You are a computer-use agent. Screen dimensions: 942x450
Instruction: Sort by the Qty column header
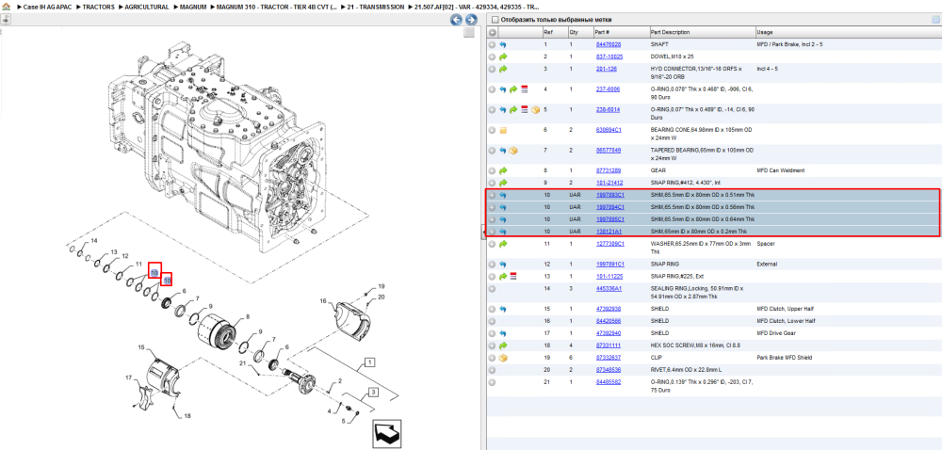(x=579, y=32)
